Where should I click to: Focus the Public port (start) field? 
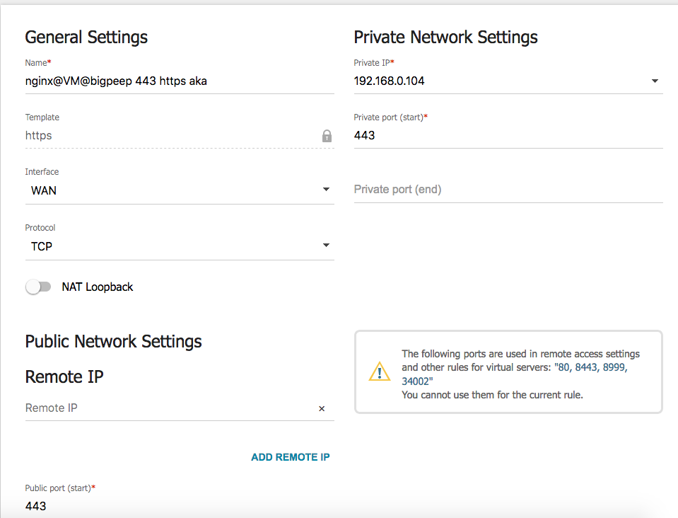click(177, 506)
